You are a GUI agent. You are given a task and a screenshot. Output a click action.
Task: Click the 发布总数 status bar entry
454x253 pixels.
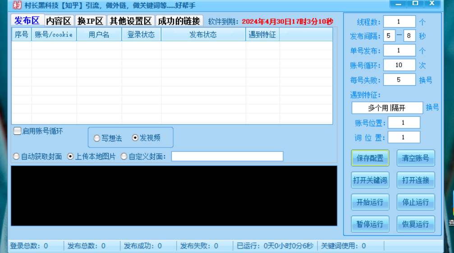coord(87,246)
